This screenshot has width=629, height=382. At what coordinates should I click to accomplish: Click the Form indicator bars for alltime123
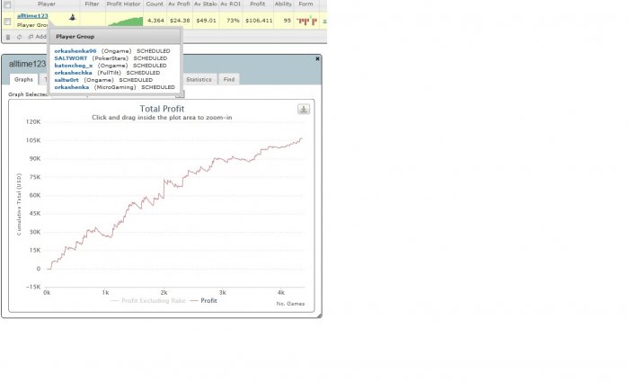pyautogui.click(x=307, y=21)
